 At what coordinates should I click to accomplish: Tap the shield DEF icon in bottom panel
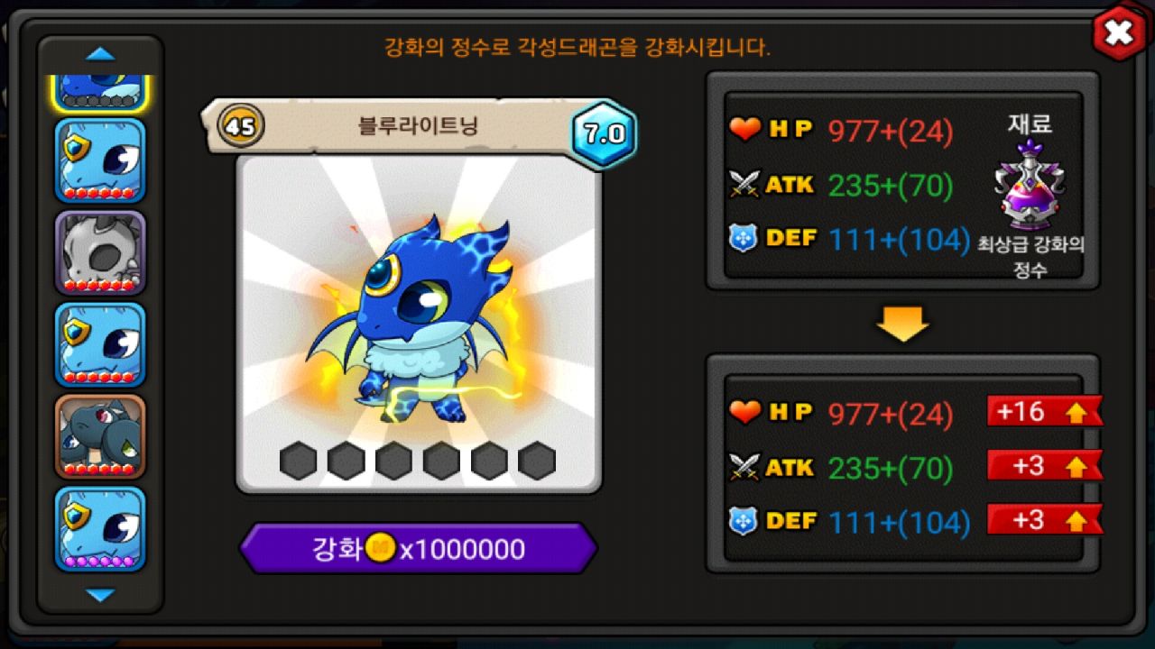744,521
